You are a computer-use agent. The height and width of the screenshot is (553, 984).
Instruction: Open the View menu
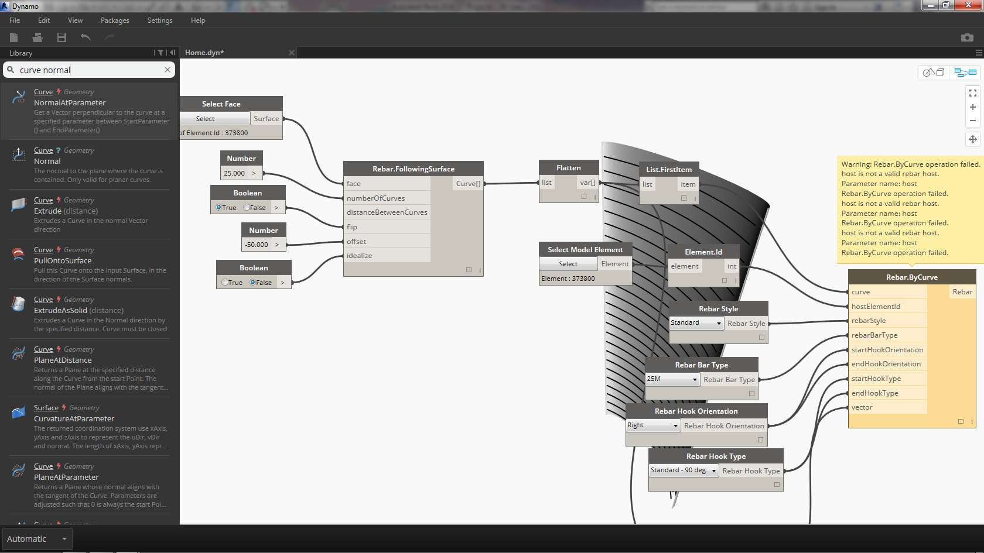[x=75, y=20]
